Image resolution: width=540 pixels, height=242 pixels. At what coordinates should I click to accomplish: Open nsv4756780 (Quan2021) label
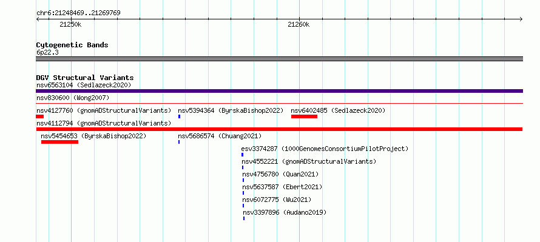tap(280, 174)
